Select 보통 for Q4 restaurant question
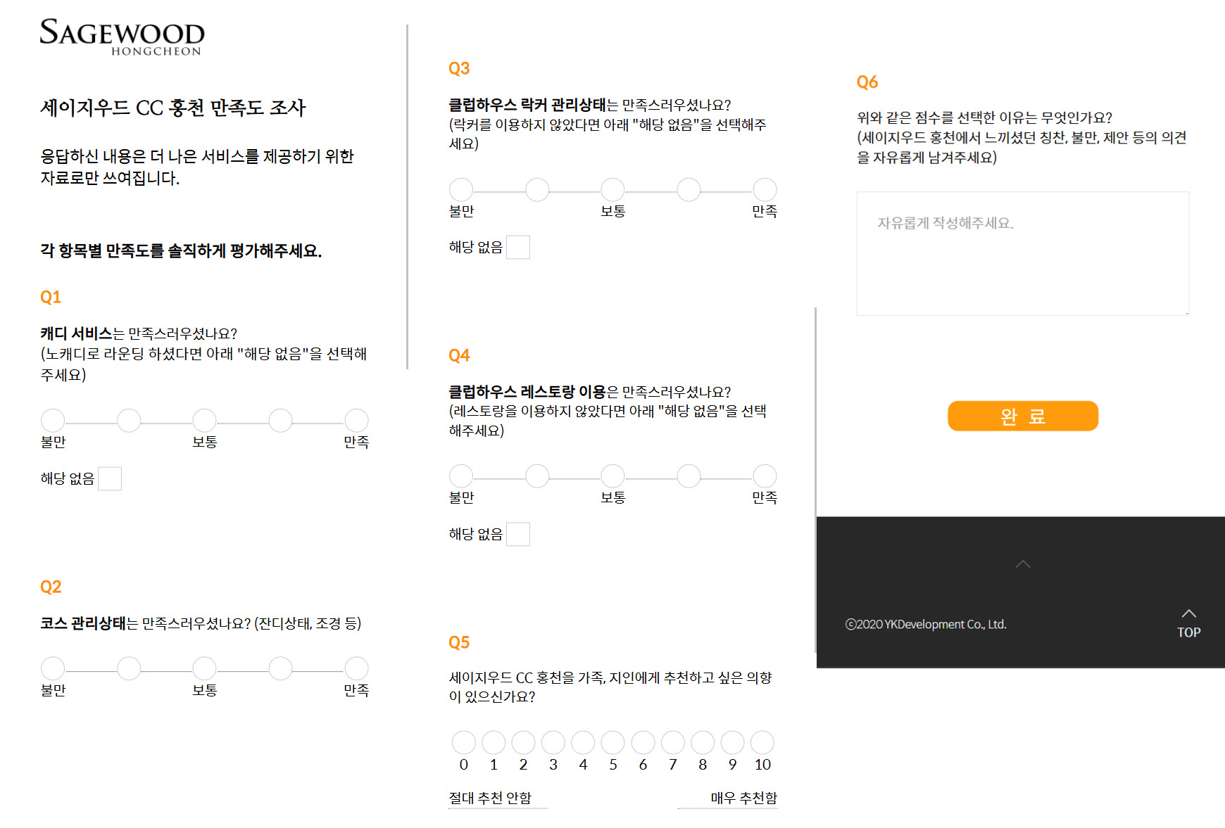1225x828 pixels. [612, 476]
